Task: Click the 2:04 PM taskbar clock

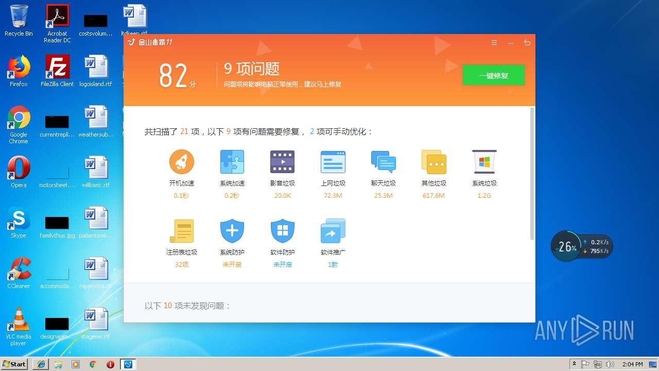Action: click(632, 364)
